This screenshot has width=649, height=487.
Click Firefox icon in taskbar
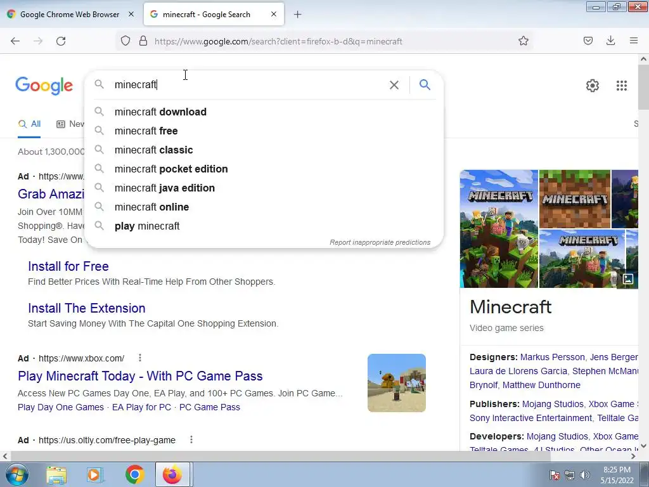point(172,474)
